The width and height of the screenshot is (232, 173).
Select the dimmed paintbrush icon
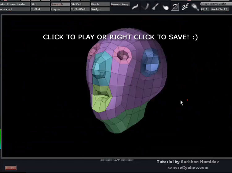pos(145,6)
